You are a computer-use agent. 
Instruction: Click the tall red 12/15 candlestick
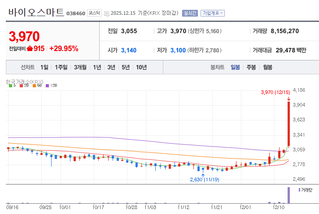(288, 124)
